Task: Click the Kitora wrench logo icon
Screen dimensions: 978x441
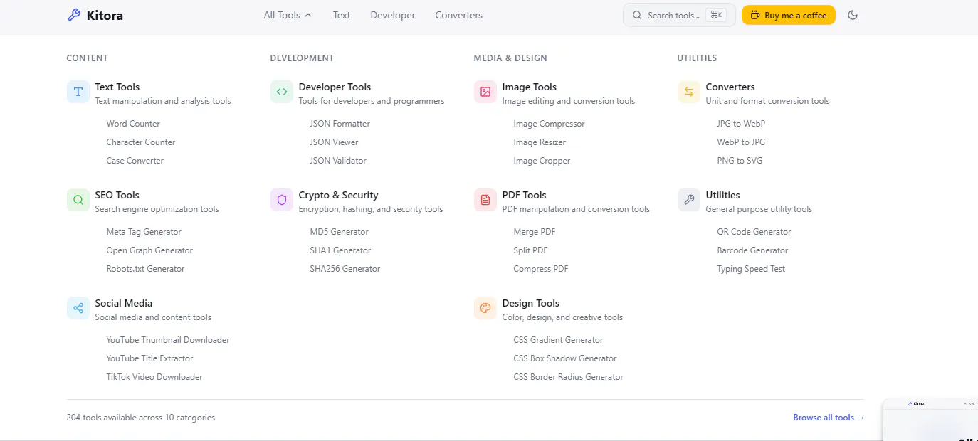Action: pos(74,15)
